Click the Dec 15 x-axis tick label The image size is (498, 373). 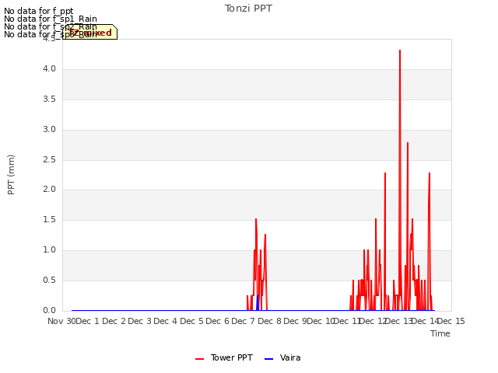pyautogui.click(x=451, y=321)
